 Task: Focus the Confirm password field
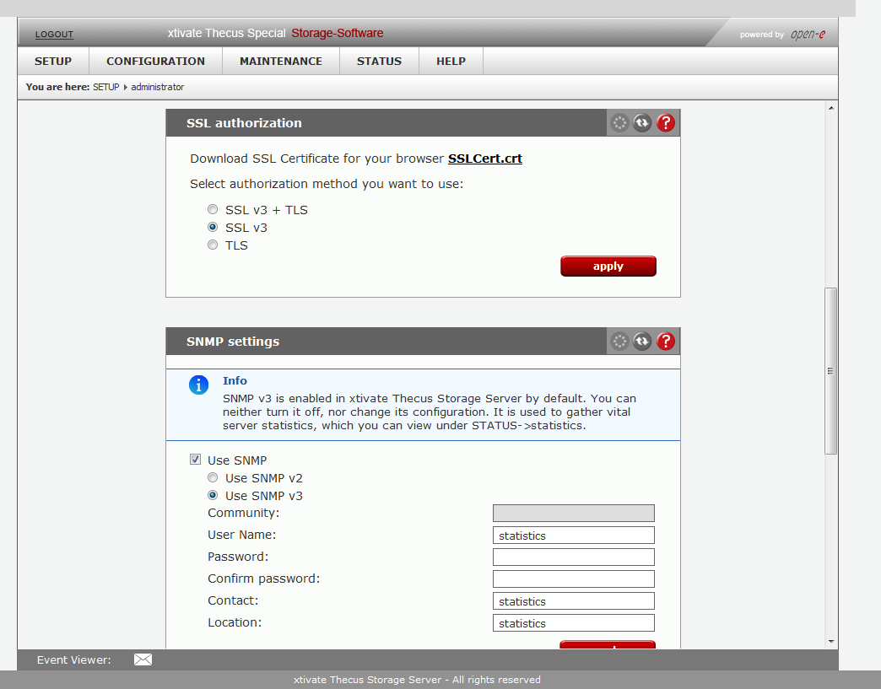click(574, 579)
